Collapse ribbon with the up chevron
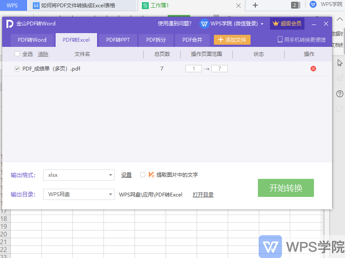Viewport: 345px width, 258px height. click(340, 19)
